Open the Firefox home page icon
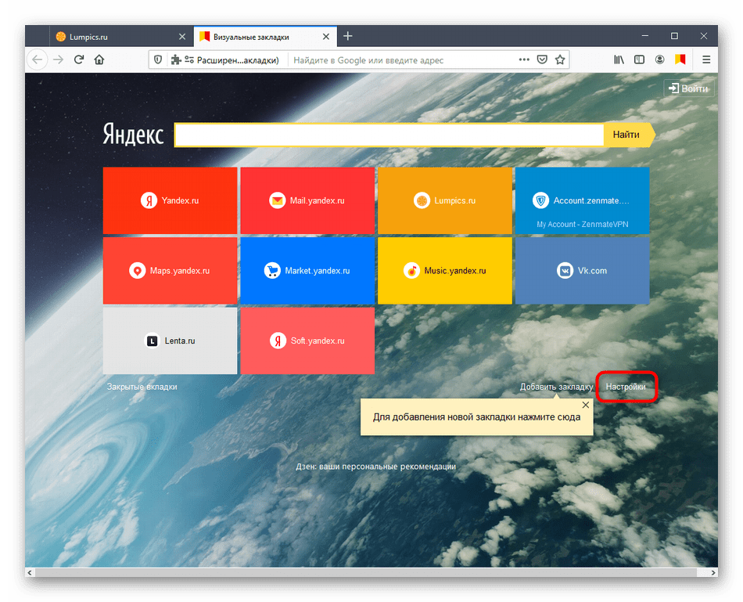The image size is (743, 602). 99,59
